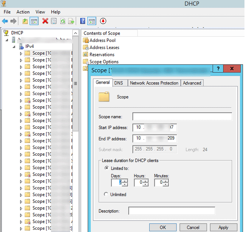246x232 pixels.
Task: Click the OK button
Action: coord(163,227)
